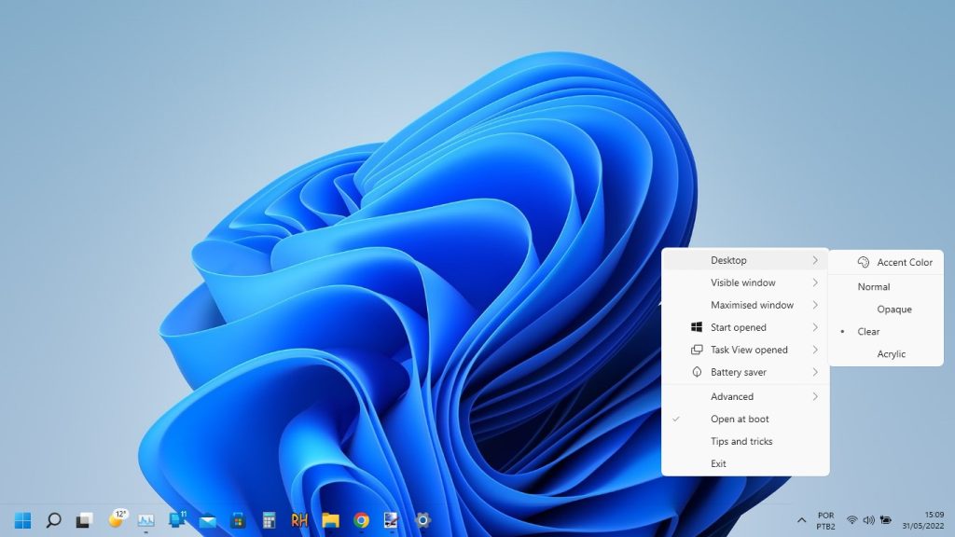The width and height of the screenshot is (955, 537).
Task: Select the Acrylic transparency mode
Action: point(892,353)
